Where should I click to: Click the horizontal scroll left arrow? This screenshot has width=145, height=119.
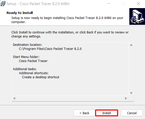point(14,98)
